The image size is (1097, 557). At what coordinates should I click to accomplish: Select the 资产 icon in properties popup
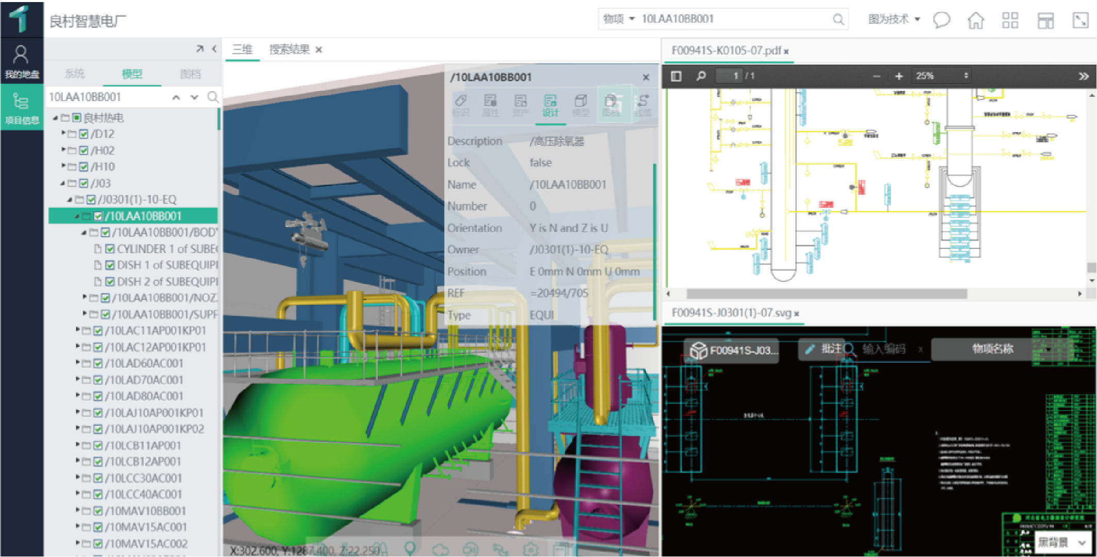pos(520,105)
